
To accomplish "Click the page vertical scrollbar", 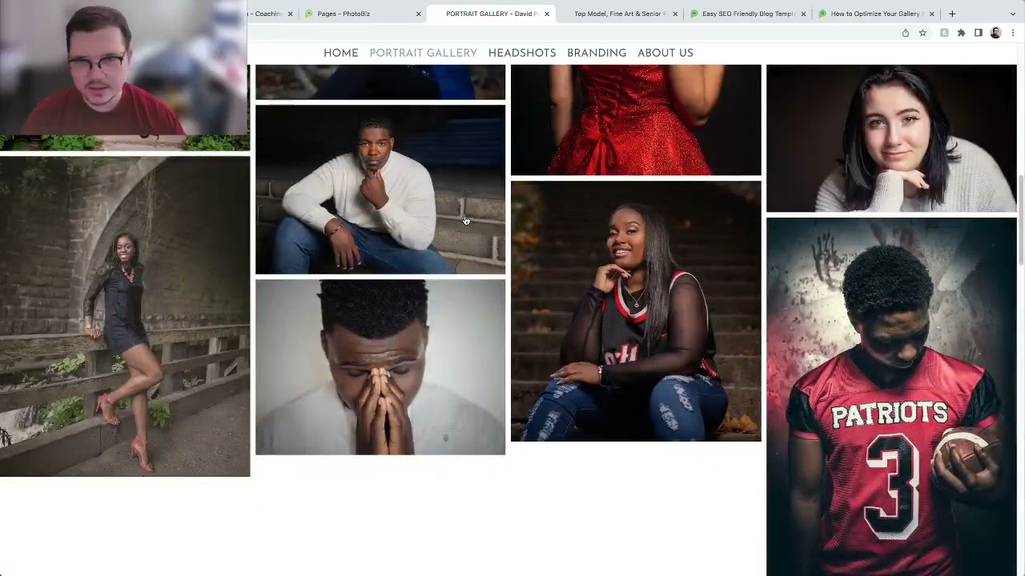I will click(1021, 220).
